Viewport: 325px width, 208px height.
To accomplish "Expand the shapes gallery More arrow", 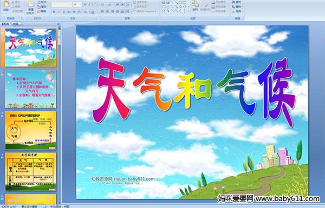I will tap(188, 11).
